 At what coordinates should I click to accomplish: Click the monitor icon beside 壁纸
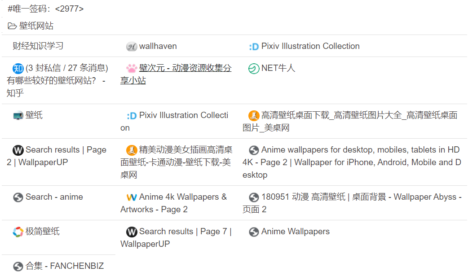coord(18,115)
